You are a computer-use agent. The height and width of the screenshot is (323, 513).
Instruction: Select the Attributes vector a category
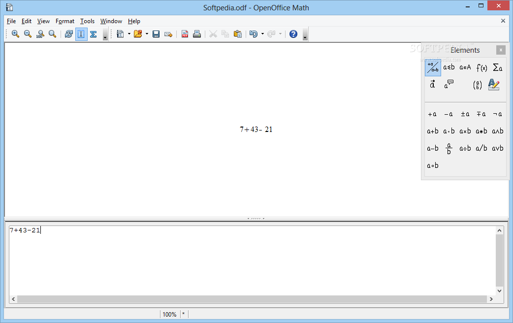tap(433, 84)
